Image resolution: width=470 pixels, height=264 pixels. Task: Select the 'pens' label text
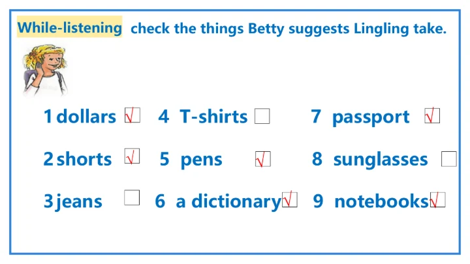[201, 160]
